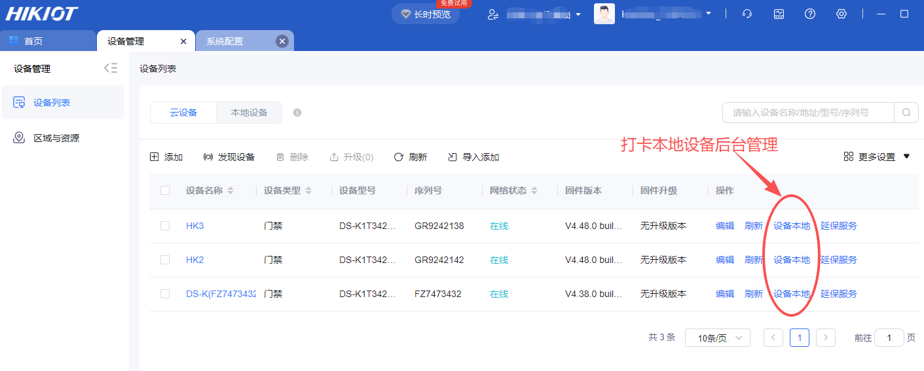Screen dimensions: 924x371
Task: Open the organization dropdown arrow
Action: (x=578, y=14)
